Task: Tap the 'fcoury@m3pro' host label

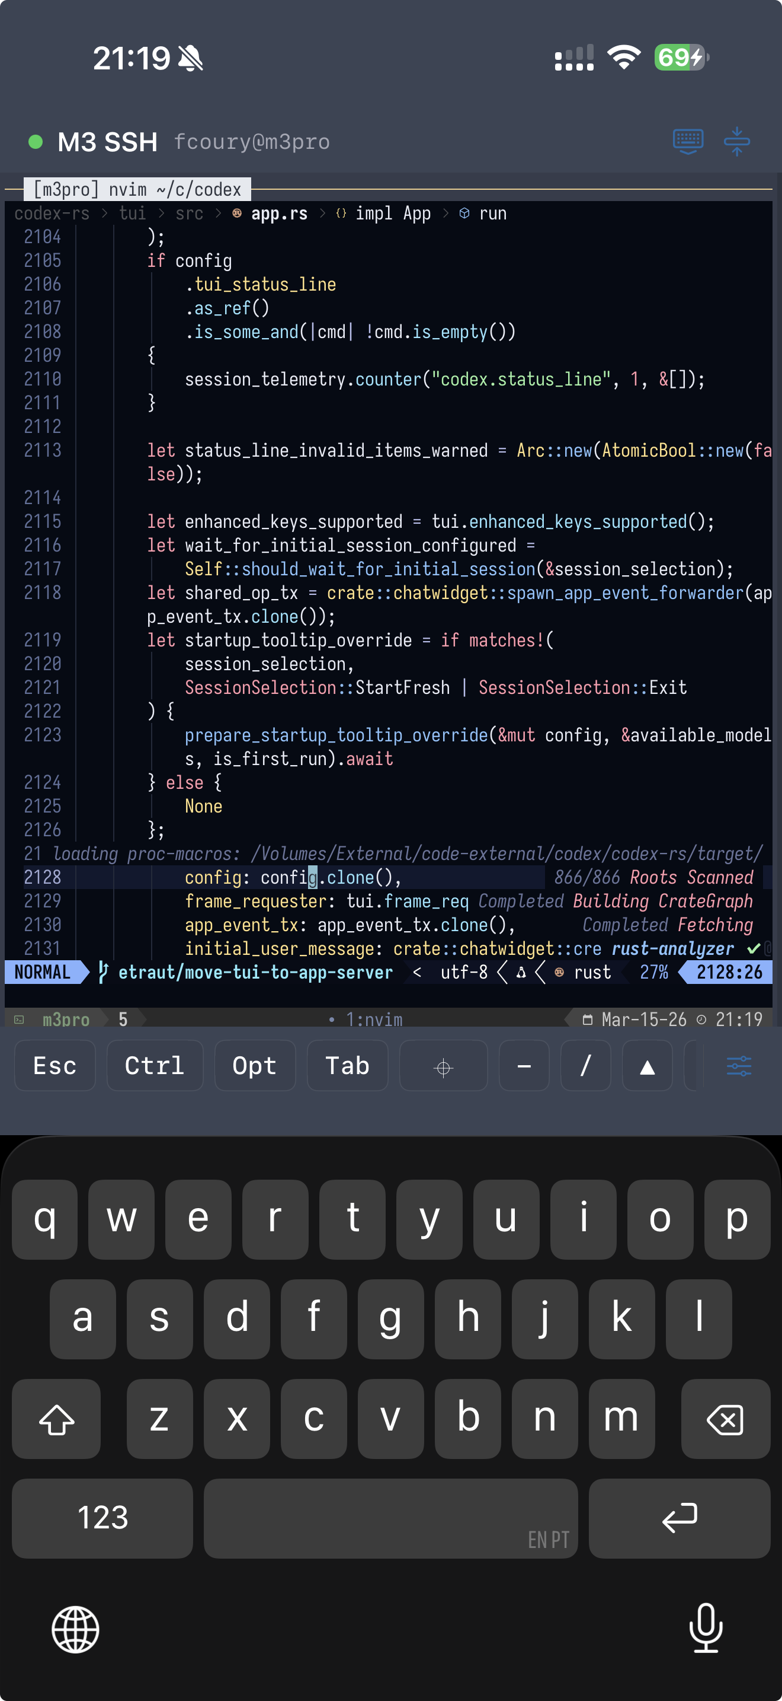Action: coord(252,142)
